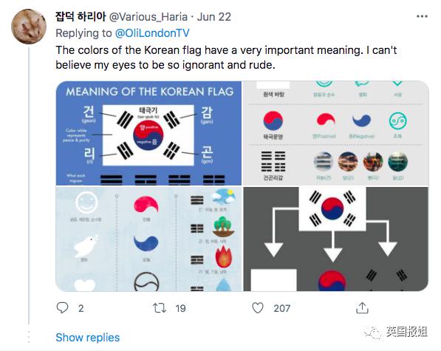Open the Meaning of the Korean Flag image
The height and width of the screenshot is (351, 441).
pyautogui.click(x=148, y=133)
